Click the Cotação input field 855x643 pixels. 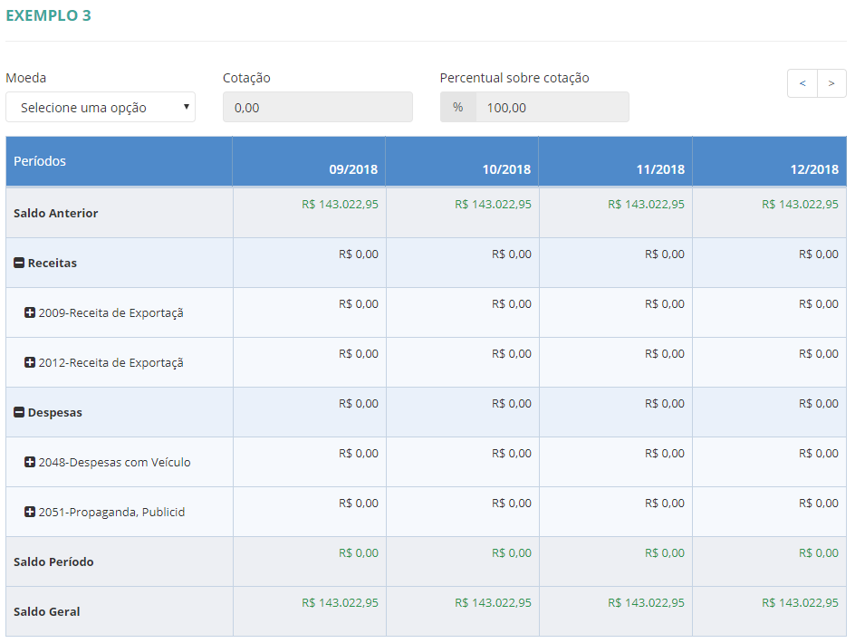click(317, 107)
